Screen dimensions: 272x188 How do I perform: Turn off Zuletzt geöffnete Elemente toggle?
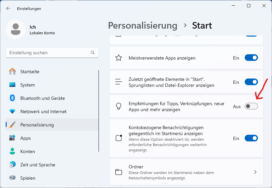[251, 82]
